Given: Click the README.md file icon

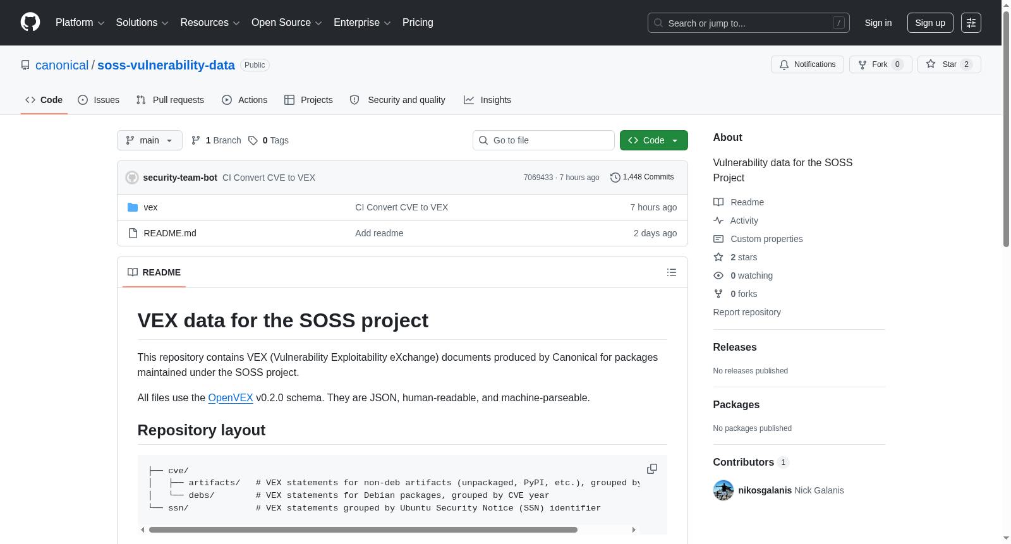Looking at the screenshot, I should pos(133,233).
